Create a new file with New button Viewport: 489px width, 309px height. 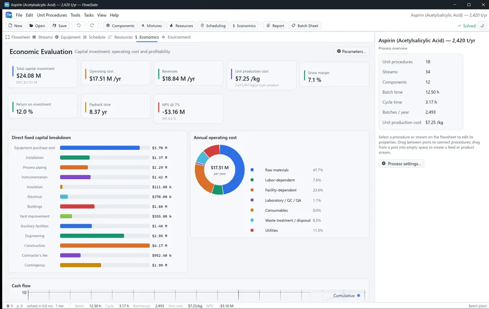click(x=16, y=25)
